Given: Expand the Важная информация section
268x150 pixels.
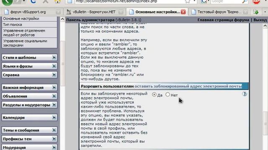Looking at the screenshot, I should tap(54, 87).
